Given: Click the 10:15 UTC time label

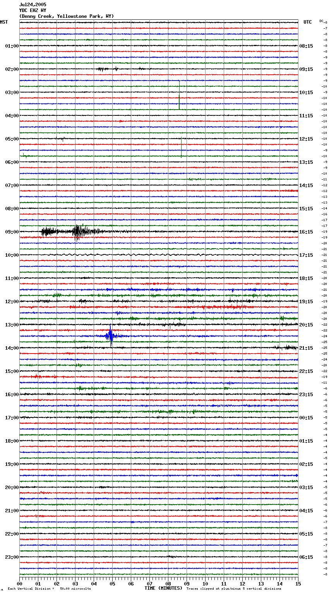Looking at the screenshot, I should point(306,93).
